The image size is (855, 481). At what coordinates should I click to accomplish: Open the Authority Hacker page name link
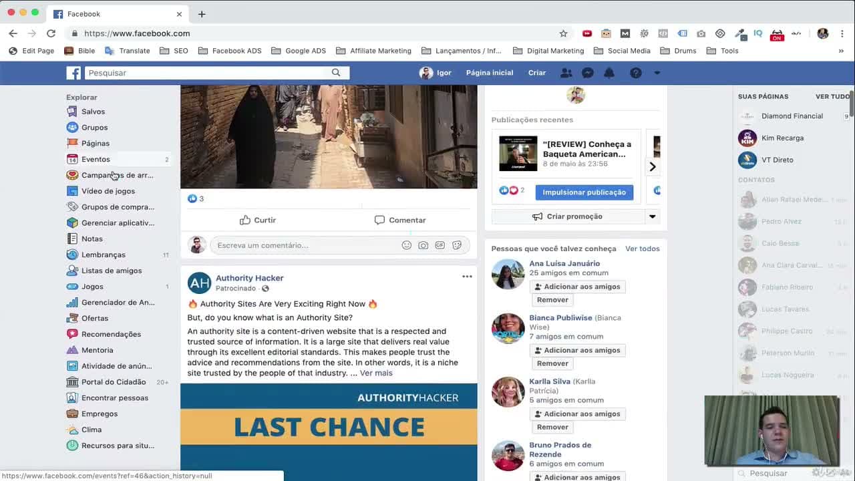tap(249, 278)
